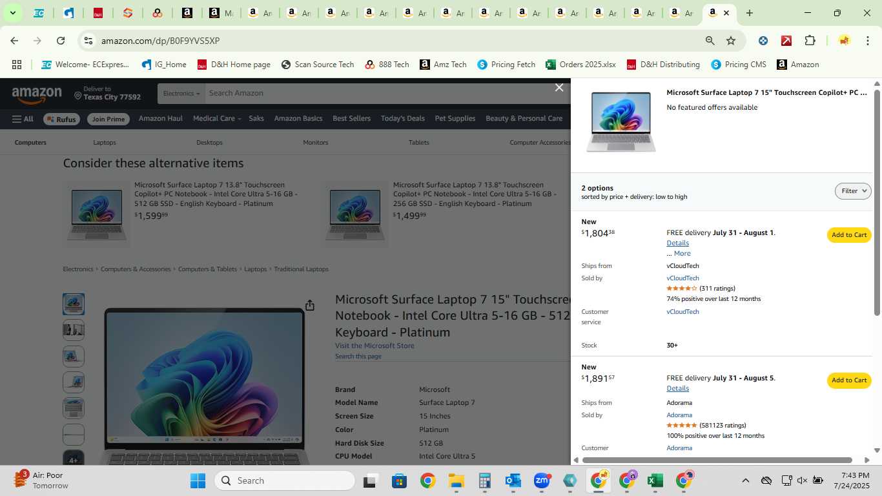Image resolution: width=882 pixels, height=496 pixels.
Task: Open the Filter dropdown in offers panel
Action: click(x=853, y=191)
